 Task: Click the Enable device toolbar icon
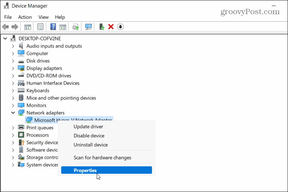point(102,27)
